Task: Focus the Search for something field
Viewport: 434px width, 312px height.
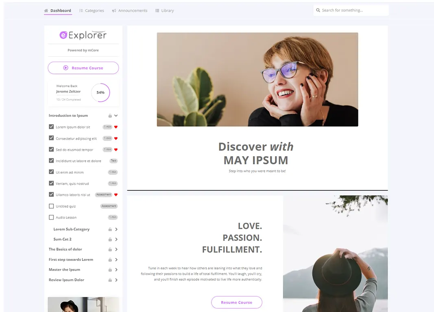Action: [x=351, y=10]
